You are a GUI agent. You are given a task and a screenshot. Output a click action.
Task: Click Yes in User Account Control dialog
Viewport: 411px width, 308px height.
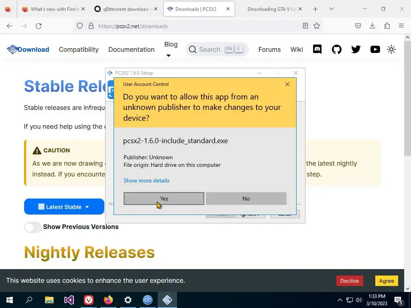point(164,199)
